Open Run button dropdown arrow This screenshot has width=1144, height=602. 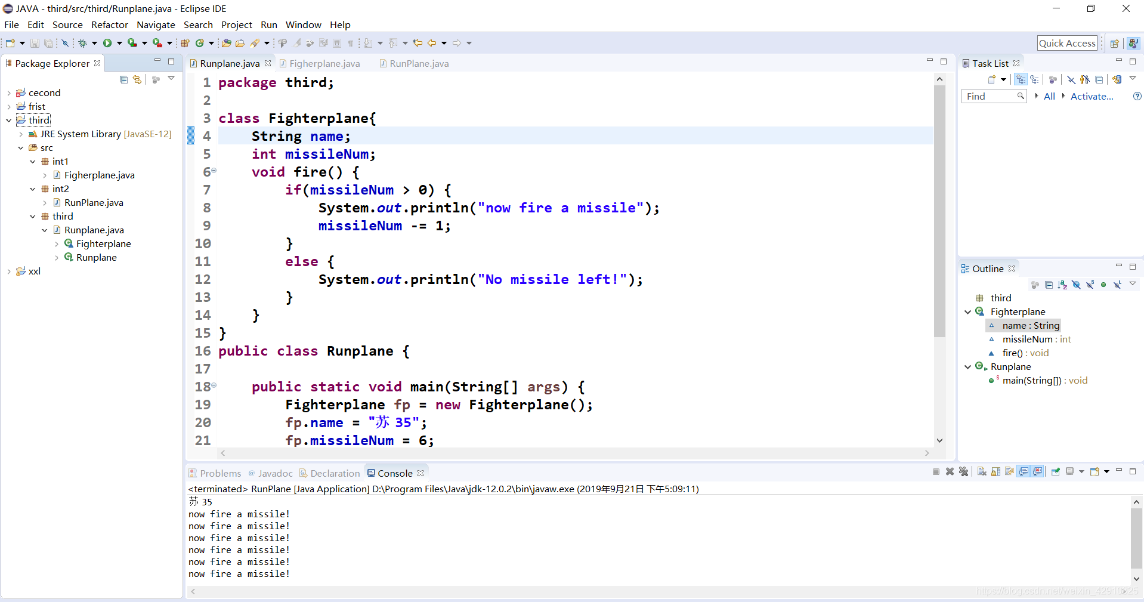119,43
